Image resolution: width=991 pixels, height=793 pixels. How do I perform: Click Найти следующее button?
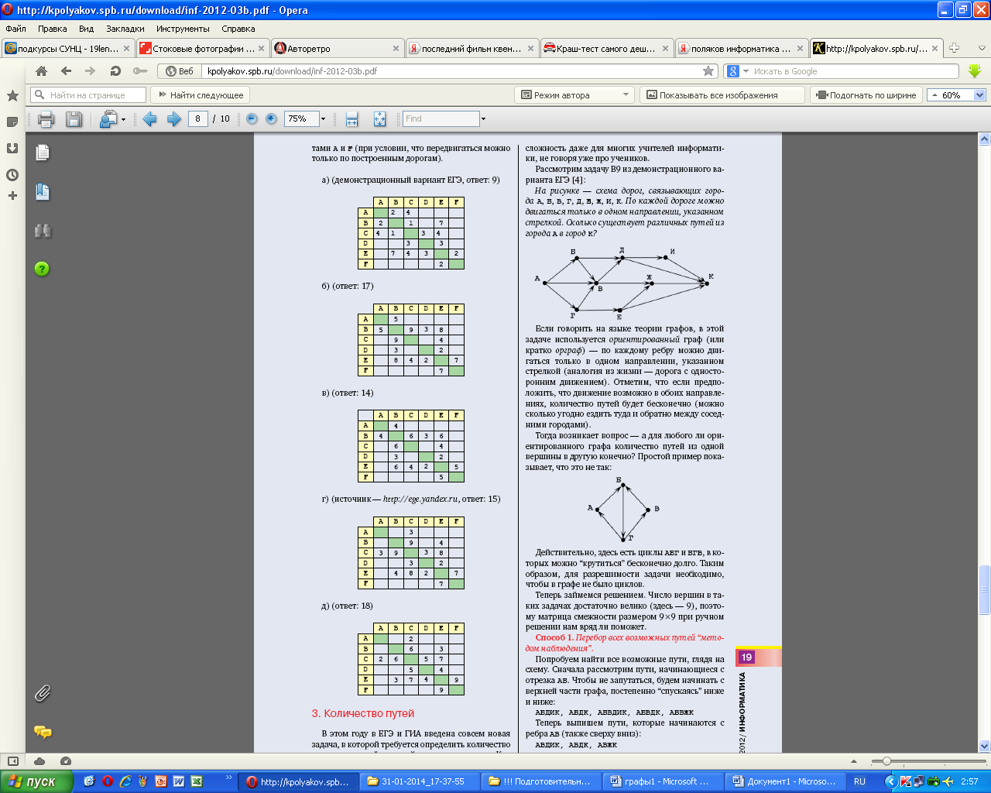200,95
